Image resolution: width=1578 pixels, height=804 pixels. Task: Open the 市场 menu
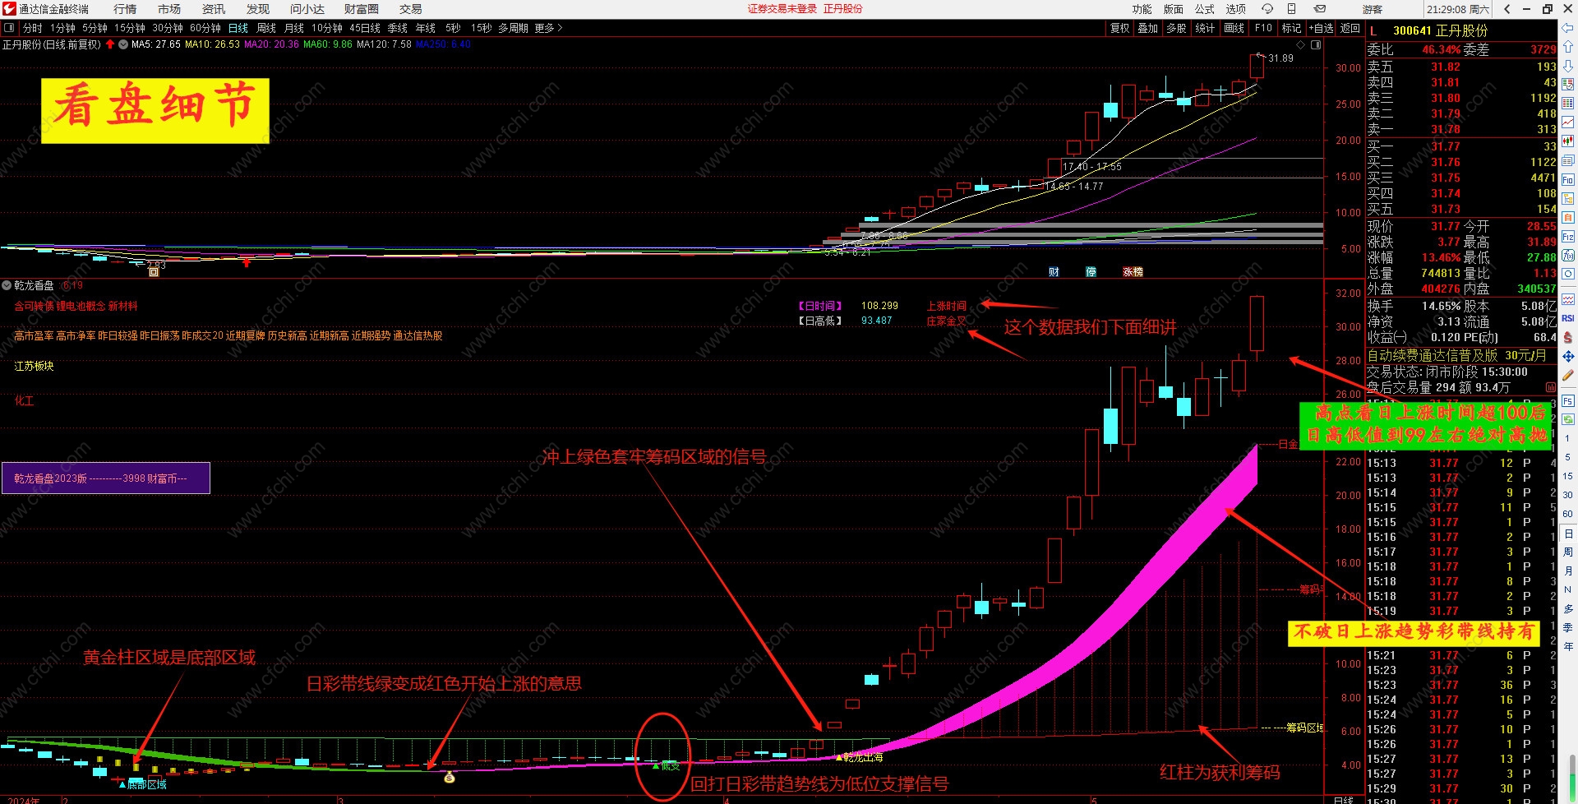169,9
